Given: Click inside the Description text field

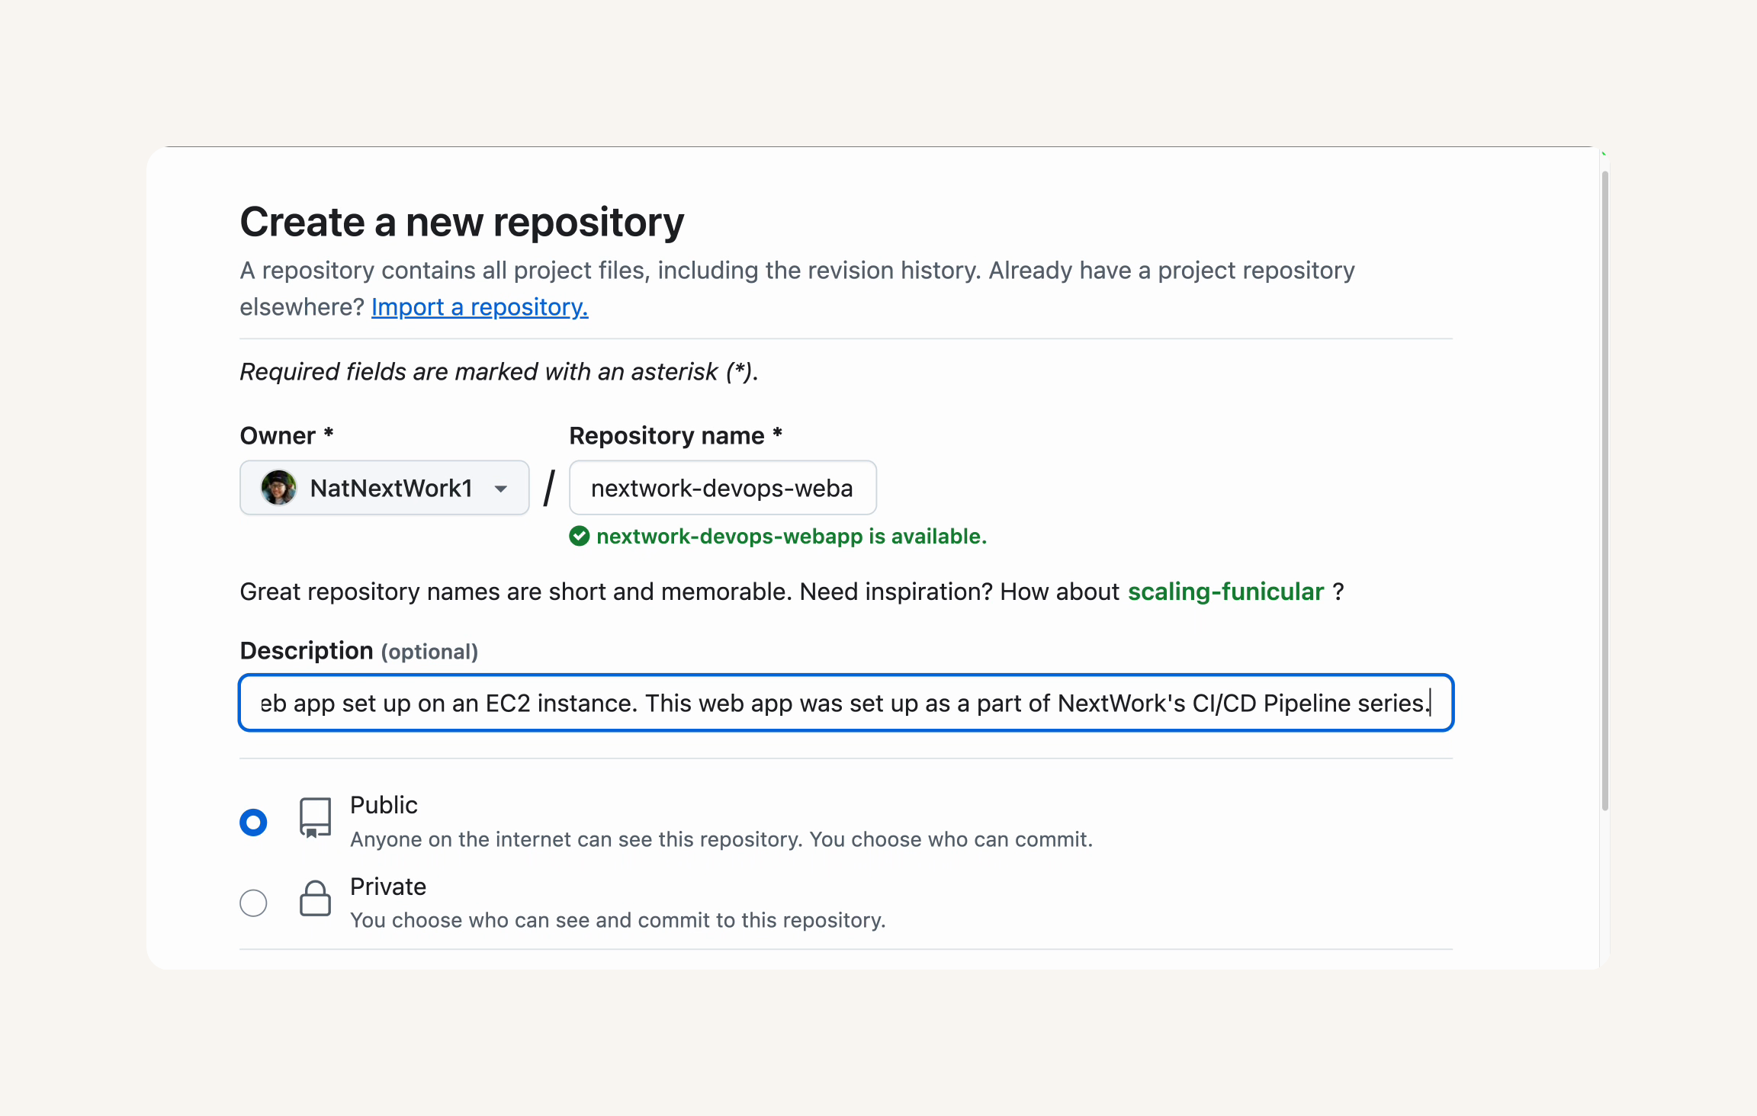Looking at the screenshot, I should [x=846, y=703].
